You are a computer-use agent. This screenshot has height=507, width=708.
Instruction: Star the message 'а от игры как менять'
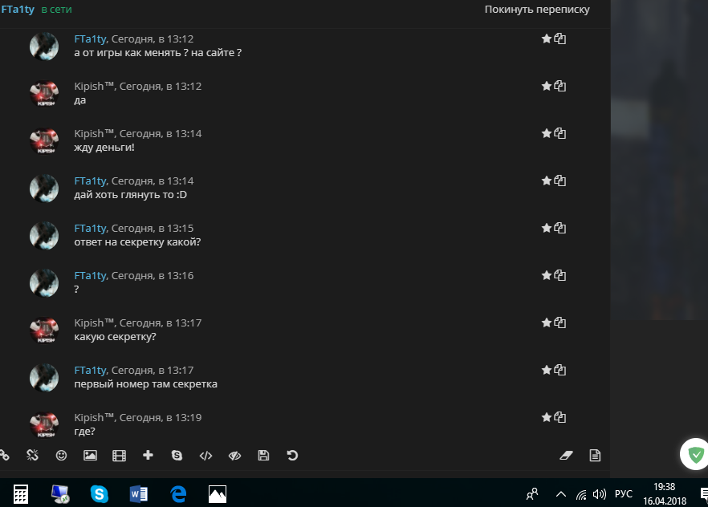click(x=547, y=39)
